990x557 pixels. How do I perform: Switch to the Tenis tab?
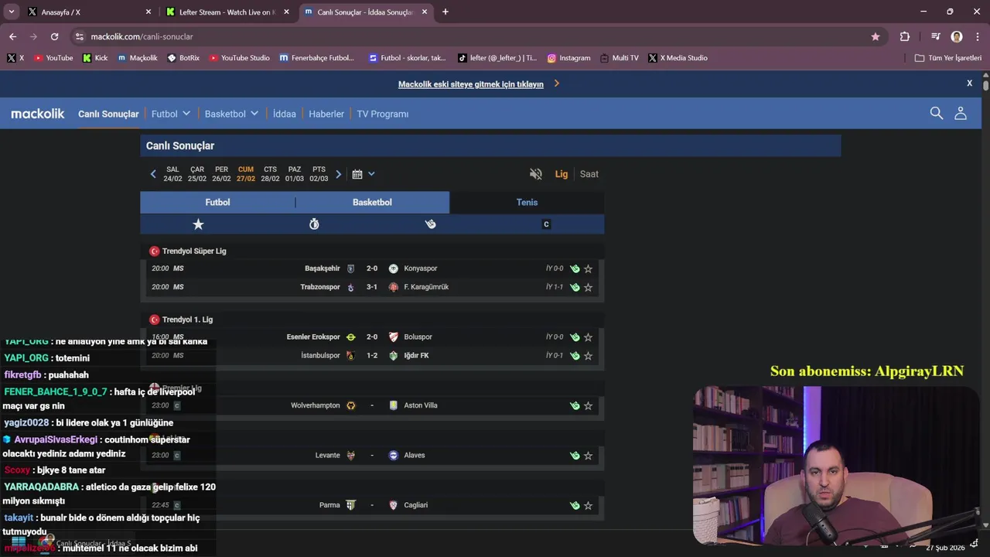coord(527,202)
